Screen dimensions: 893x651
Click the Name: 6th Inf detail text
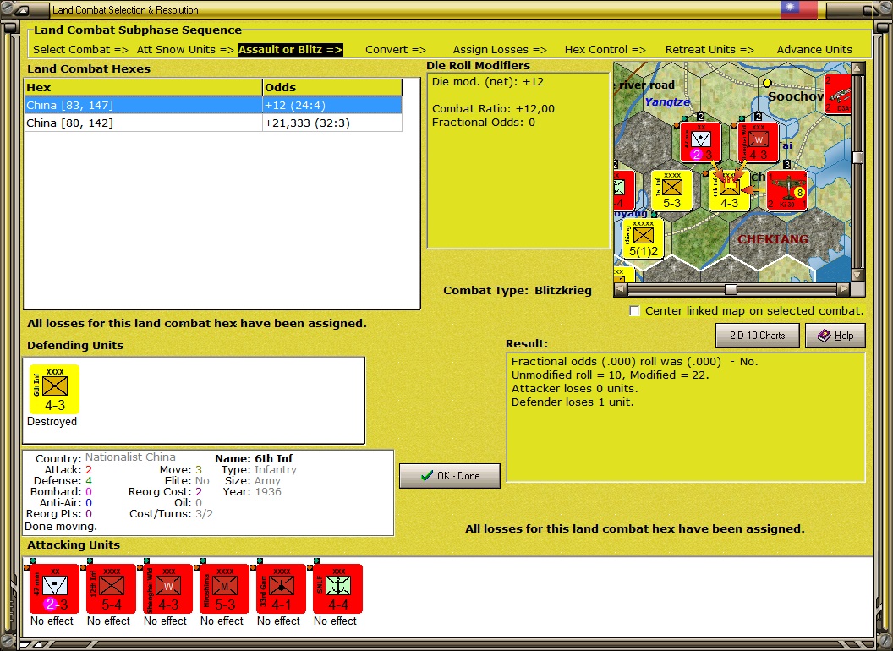pos(254,458)
